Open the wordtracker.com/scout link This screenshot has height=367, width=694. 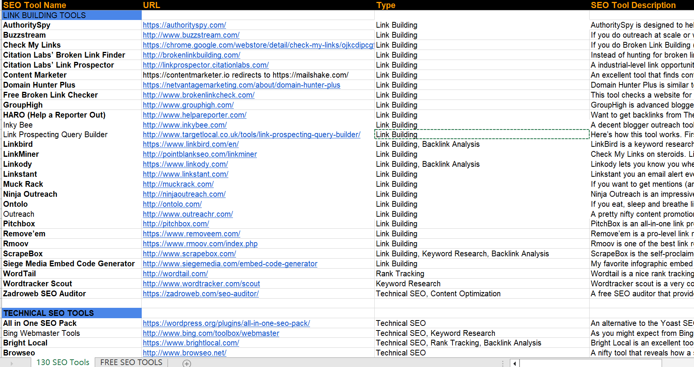pyautogui.click(x=201, y=284)
